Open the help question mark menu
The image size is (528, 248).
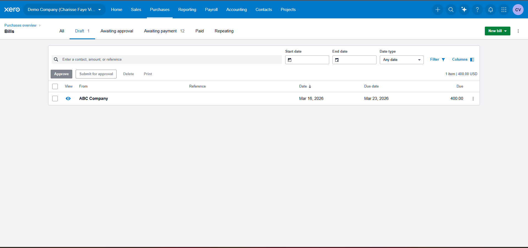point(477,10)
